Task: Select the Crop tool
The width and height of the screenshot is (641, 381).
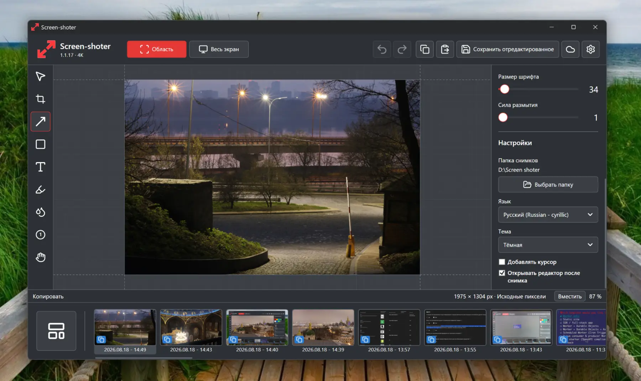Action: tap(40, 99)
